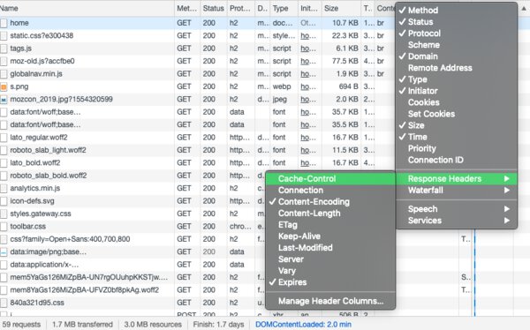Click the file icon beside styles.gateway.css
Image resolution: width=530 pixels, height=330 pixels.
[4, 214]
